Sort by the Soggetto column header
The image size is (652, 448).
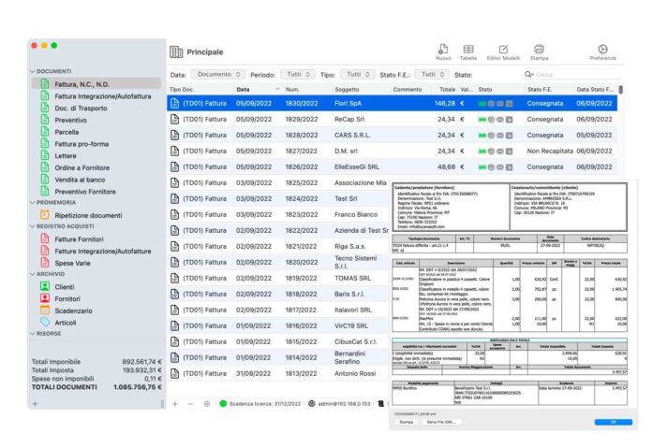347,89
